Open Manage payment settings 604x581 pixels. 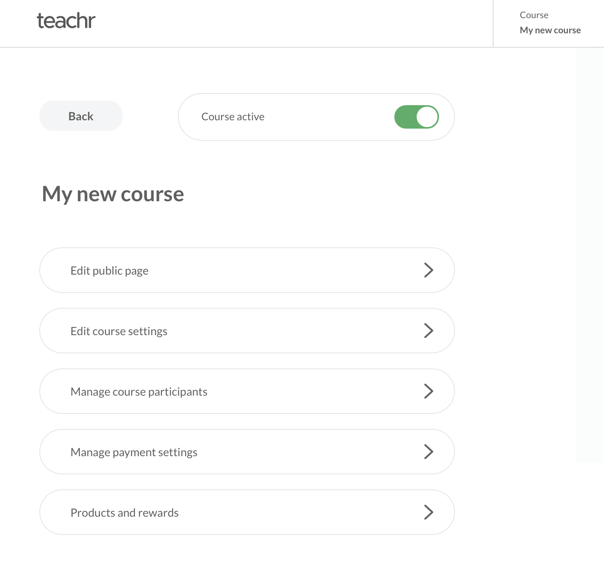[x=134, y=452]
